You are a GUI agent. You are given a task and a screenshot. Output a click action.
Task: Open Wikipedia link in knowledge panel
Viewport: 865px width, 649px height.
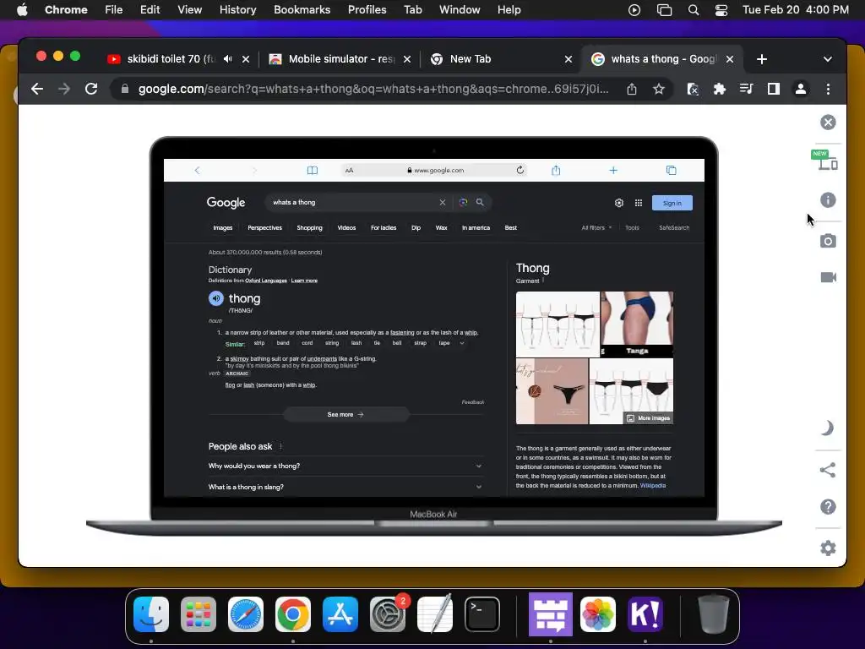pyautogui.click(x=653, y=486)
